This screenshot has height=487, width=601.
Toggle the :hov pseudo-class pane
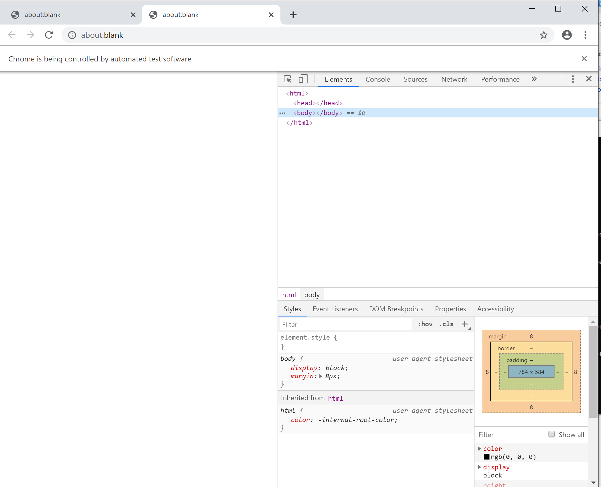tap(425, 324)
